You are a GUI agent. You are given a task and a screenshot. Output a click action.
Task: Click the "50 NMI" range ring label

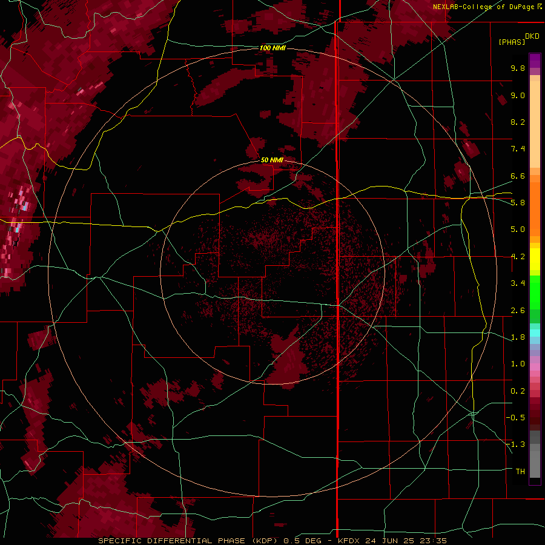(272, 160)
